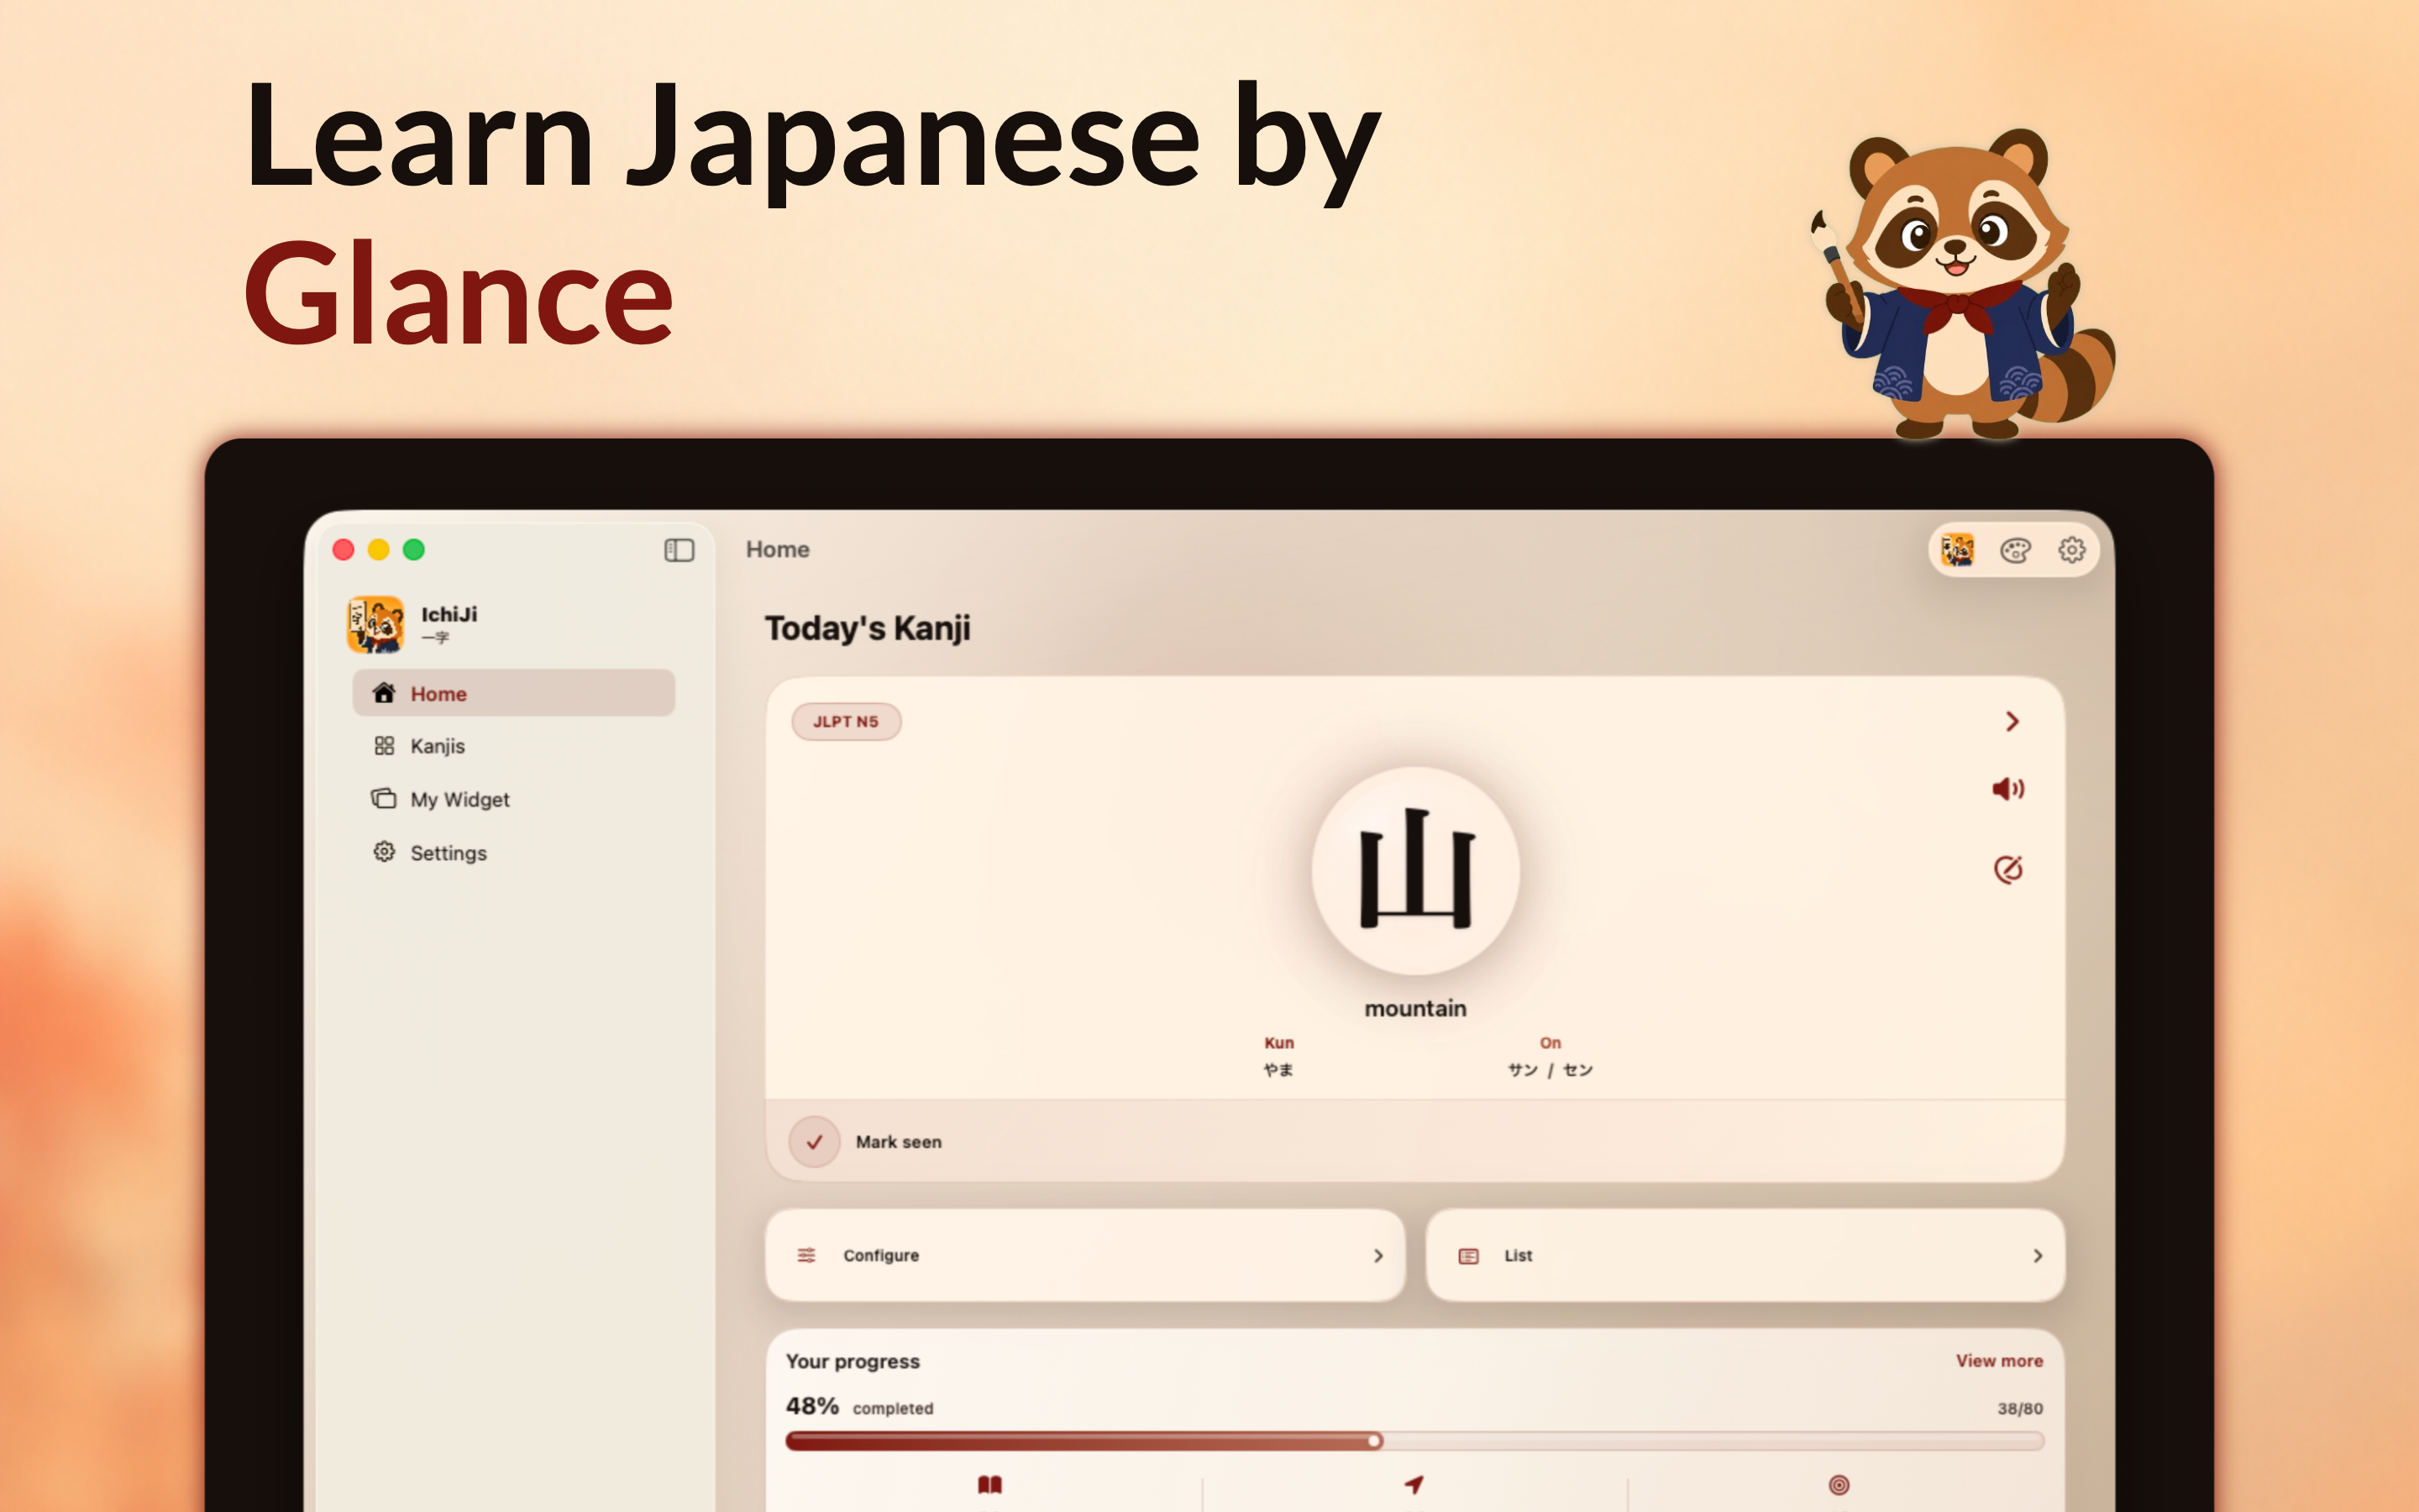Screen dimensions: 2419x1512
Task: Click the JLPT N5 badge
Action: [x=846, y=721]
